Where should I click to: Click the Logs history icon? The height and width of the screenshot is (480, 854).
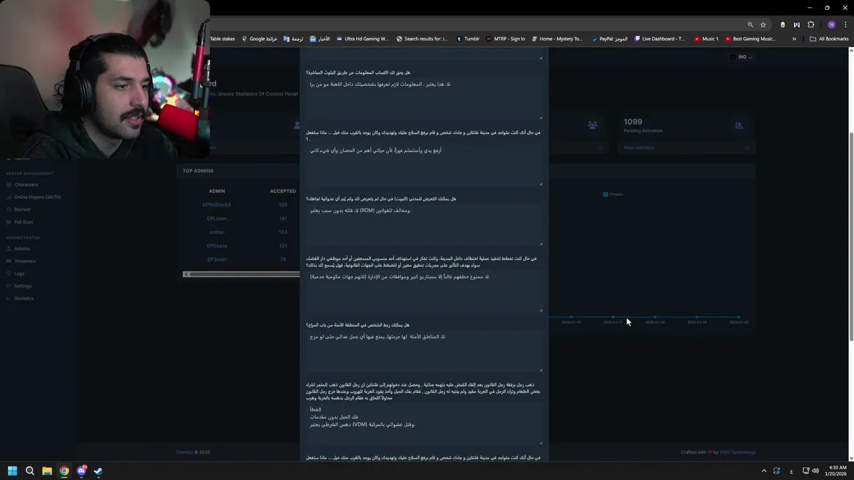(9, 273)
